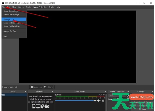Pop out the Sources dock using its float icon
This screenshot has width=155, height=111.
(52, 92)
